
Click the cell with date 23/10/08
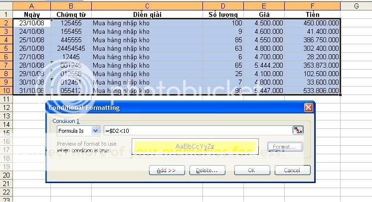tap(32, 23)
